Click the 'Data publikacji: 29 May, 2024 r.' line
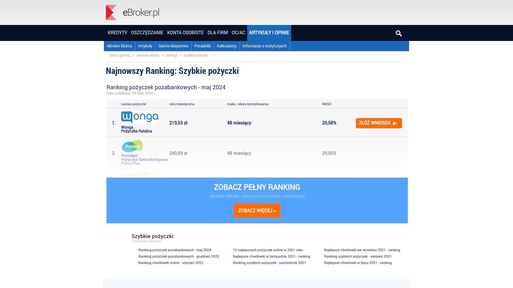This screenshot has height=288, width=513. tap(131, 93)
